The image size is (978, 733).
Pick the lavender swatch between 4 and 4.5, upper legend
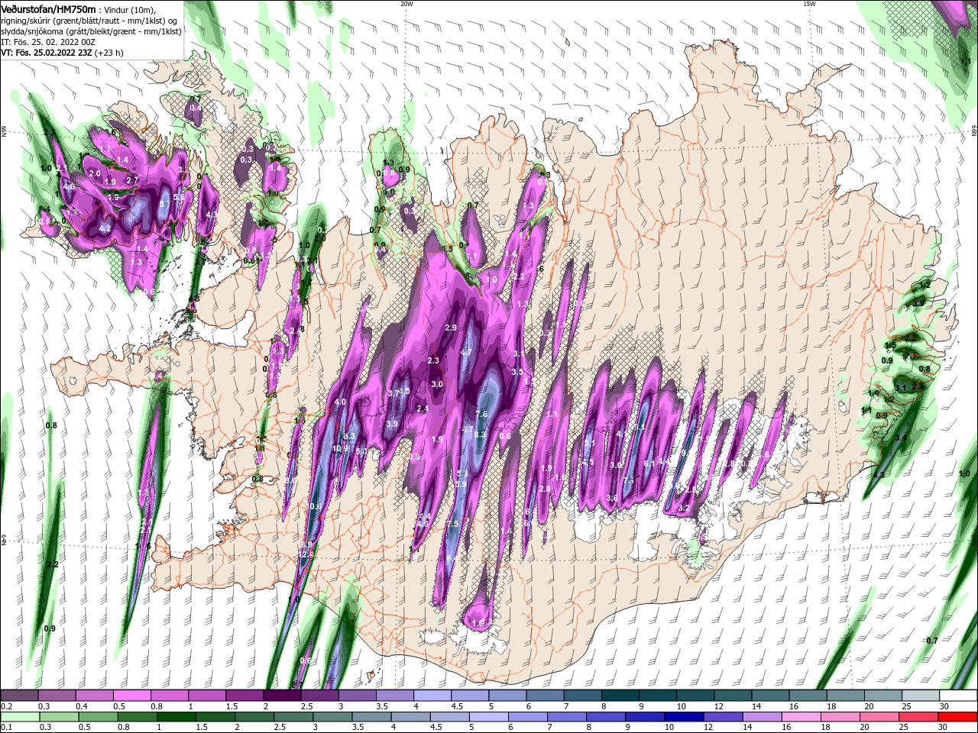432,696
